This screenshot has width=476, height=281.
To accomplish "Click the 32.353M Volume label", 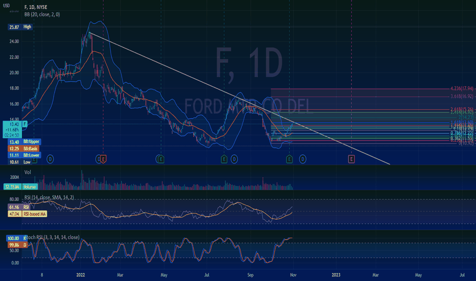I will point(20,187).
